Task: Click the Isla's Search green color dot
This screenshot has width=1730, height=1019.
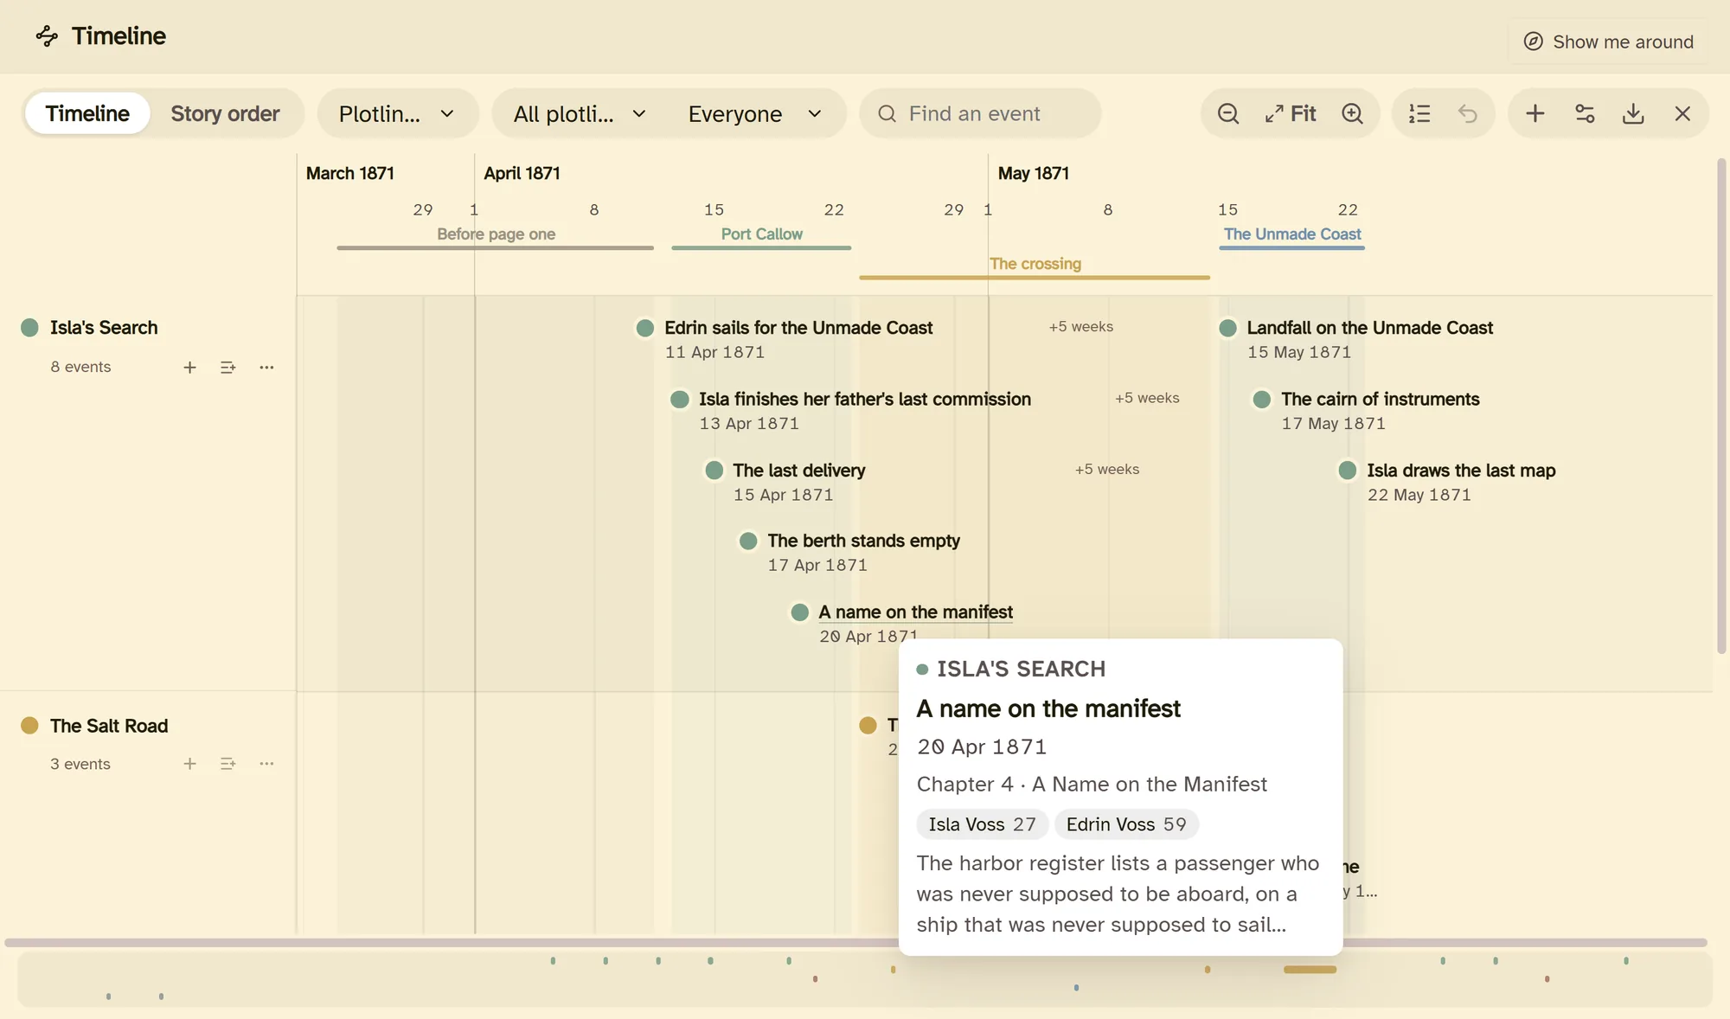Action: (x=29, y=328)
